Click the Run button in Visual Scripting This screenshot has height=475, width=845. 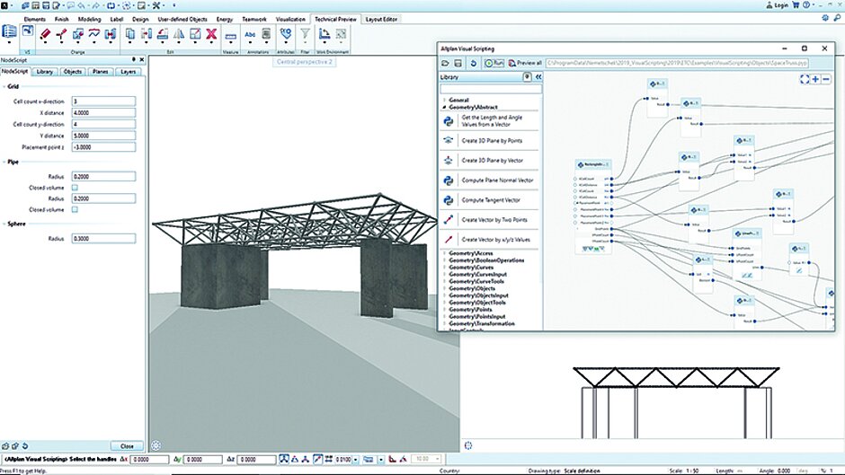(x=494, y=63)
